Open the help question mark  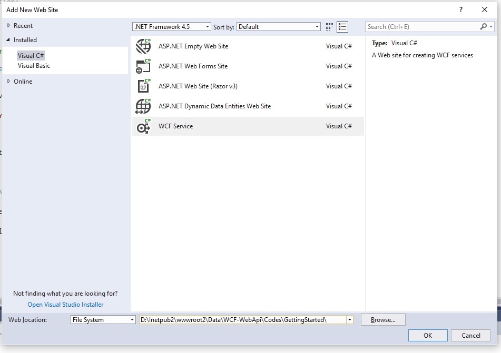[x=461, y=9]
